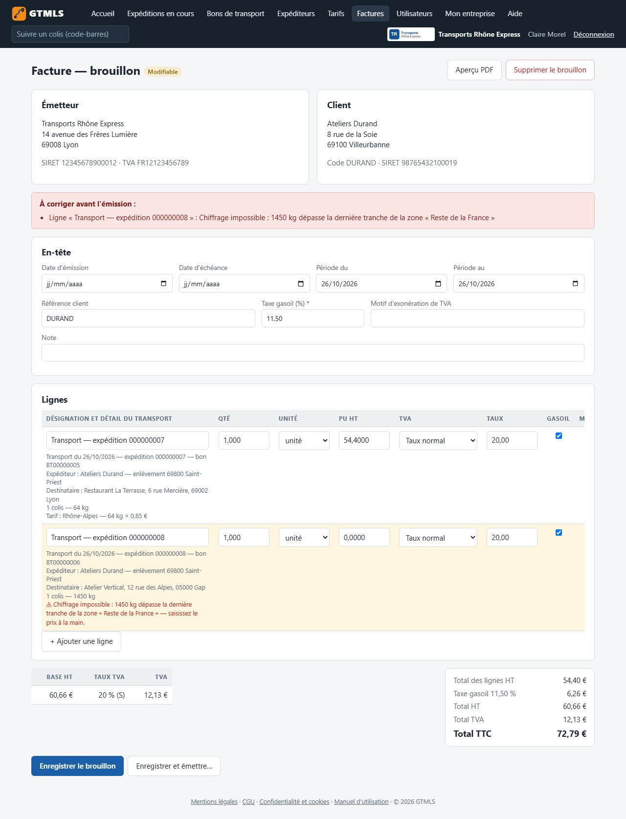Viewport: 626px width, 819px height.
Task: Open the Période du calendar picker icon
Action: tap(438, 284)
